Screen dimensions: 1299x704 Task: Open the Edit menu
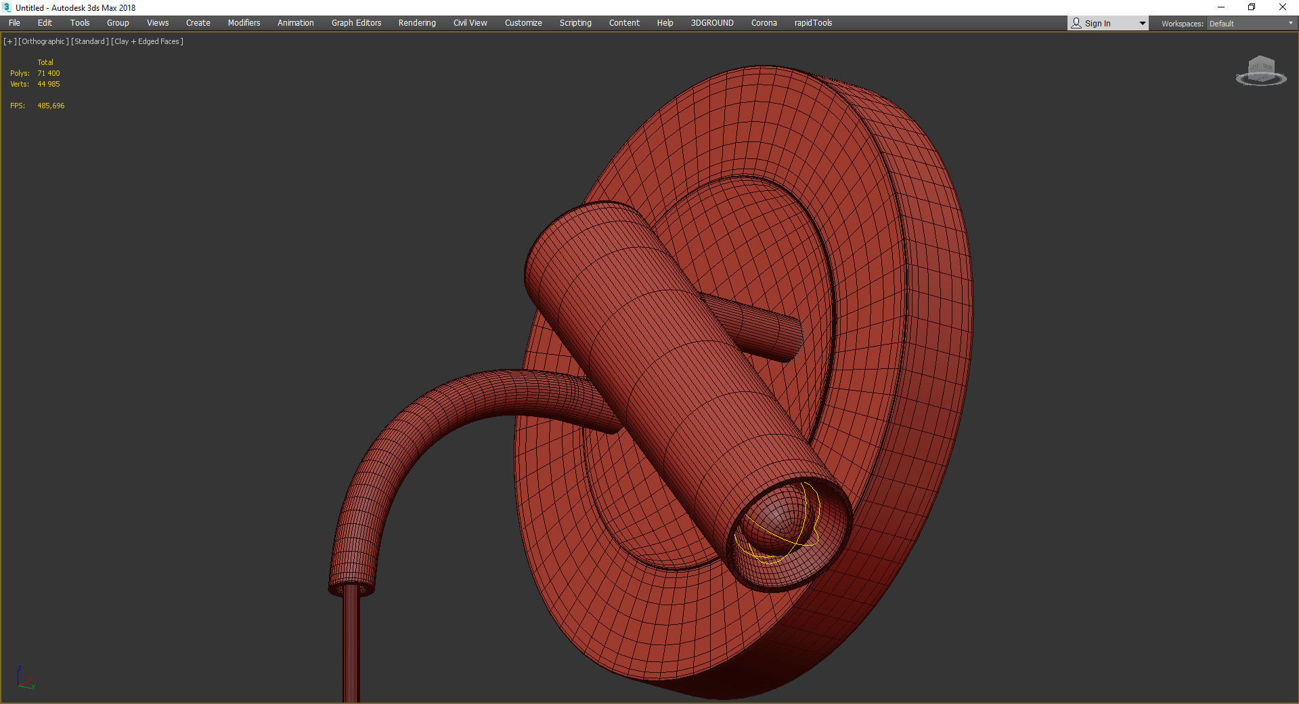(45, 23)
